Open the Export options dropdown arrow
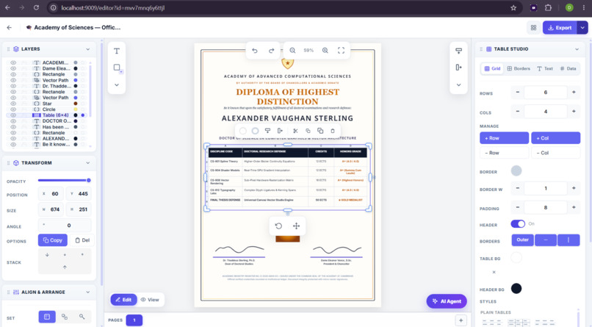The width and height of the screenshot is (592, 327). point(582,28)
